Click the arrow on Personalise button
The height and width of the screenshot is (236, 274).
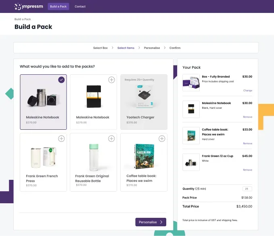(x=161, y=222)
